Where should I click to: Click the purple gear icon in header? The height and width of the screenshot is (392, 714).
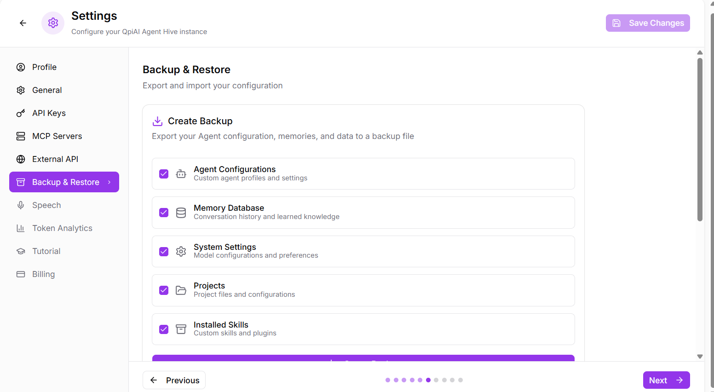(53, 23)
